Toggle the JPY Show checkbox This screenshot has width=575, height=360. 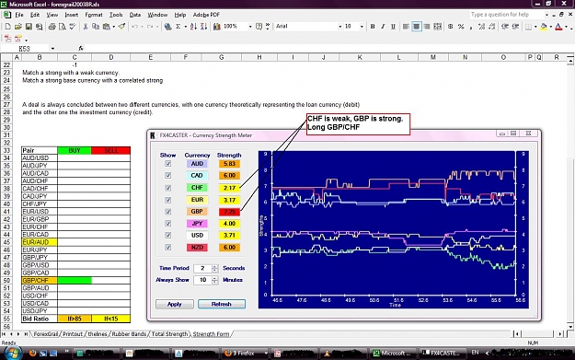[x=168, y=223]
